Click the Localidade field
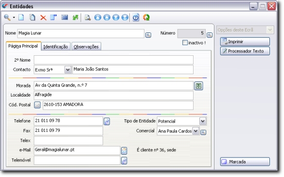284x177 pixels. (x=114, y=96)
